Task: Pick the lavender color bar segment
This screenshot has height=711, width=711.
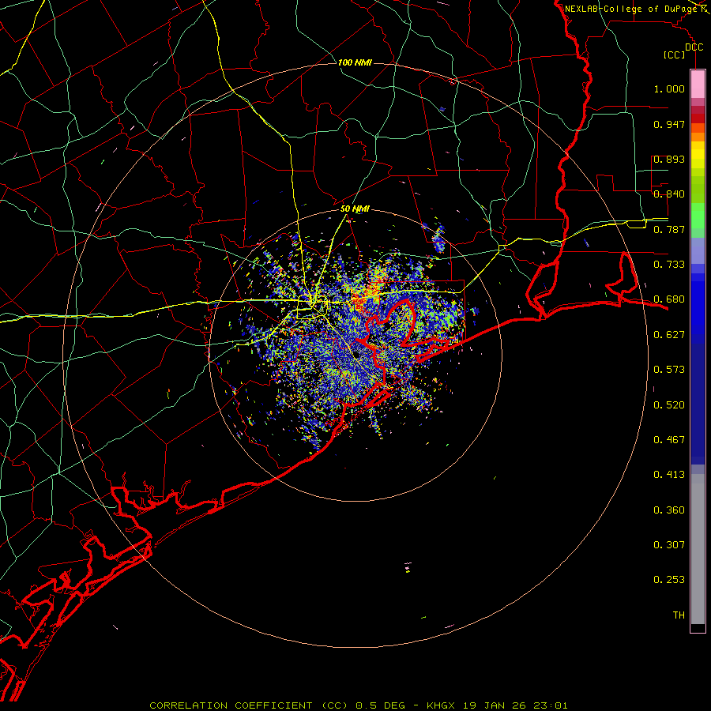Action: coord(698,250)
